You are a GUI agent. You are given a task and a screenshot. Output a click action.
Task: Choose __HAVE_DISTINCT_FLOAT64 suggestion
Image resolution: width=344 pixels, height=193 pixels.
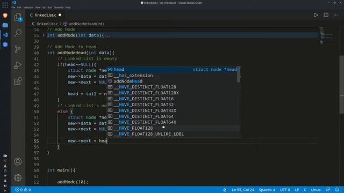click(x=172, y=116)
